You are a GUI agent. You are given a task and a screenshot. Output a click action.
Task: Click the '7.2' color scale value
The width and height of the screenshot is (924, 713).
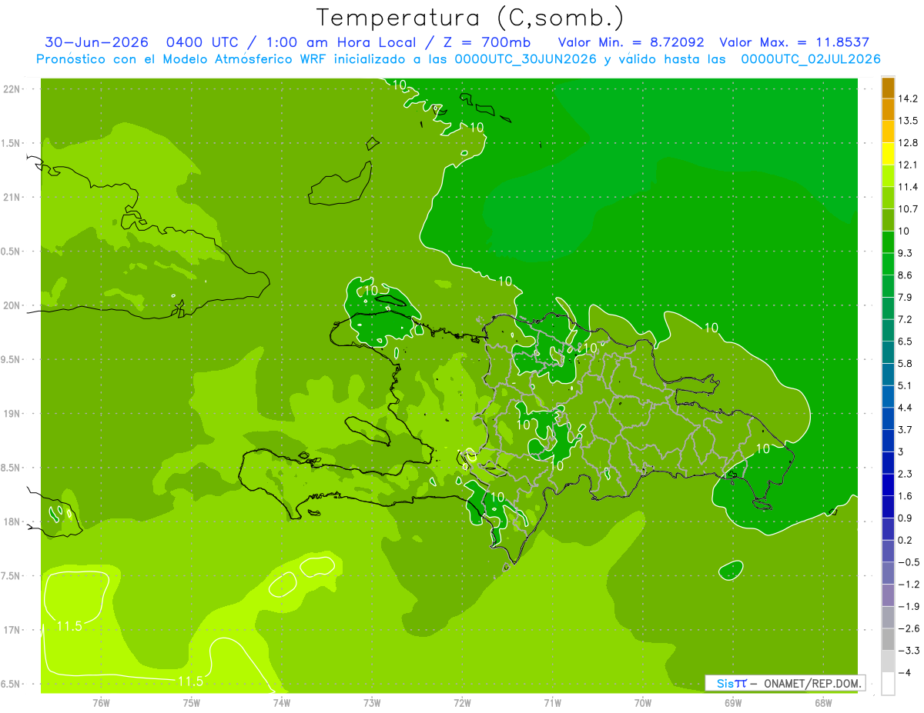pos(906,319)
